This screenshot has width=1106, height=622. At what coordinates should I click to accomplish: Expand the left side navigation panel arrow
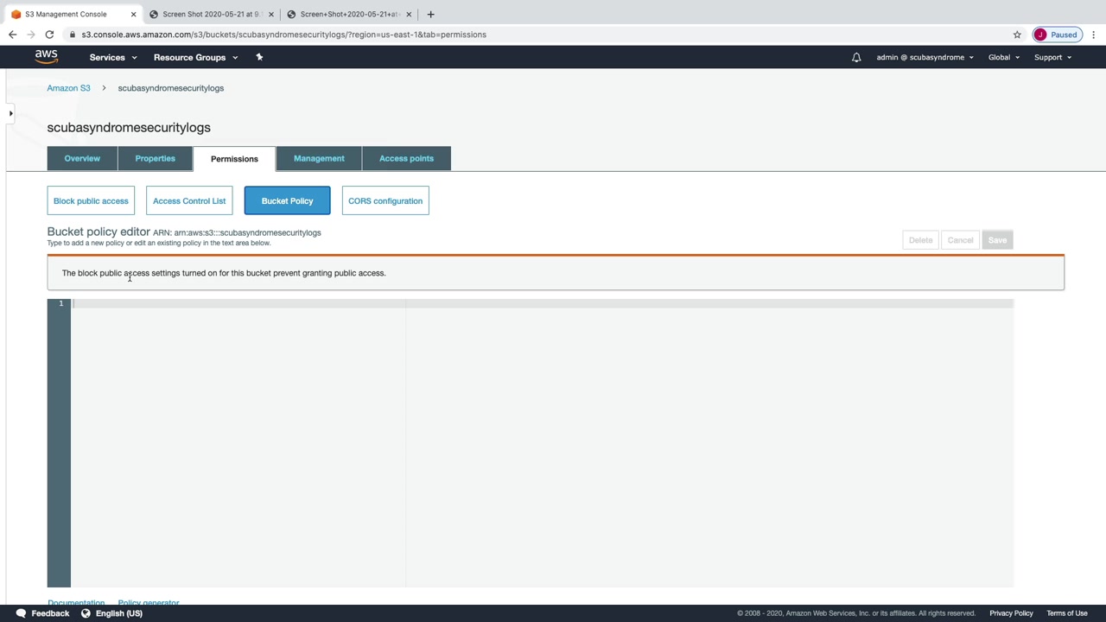click(10, 113)
